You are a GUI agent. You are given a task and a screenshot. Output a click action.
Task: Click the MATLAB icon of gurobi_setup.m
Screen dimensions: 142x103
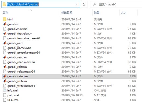coord(5,76)
